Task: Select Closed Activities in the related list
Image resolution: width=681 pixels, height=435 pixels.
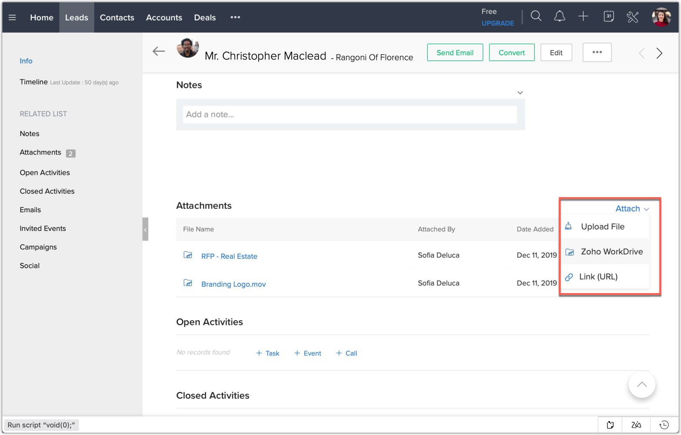Action: click(47, 191)
